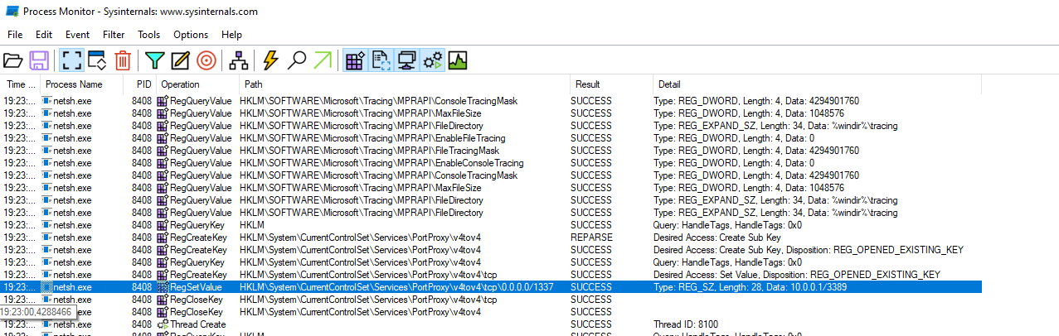Select the RegSetValue operation cell
The image size is (1059, 336).
click(197, 287)
